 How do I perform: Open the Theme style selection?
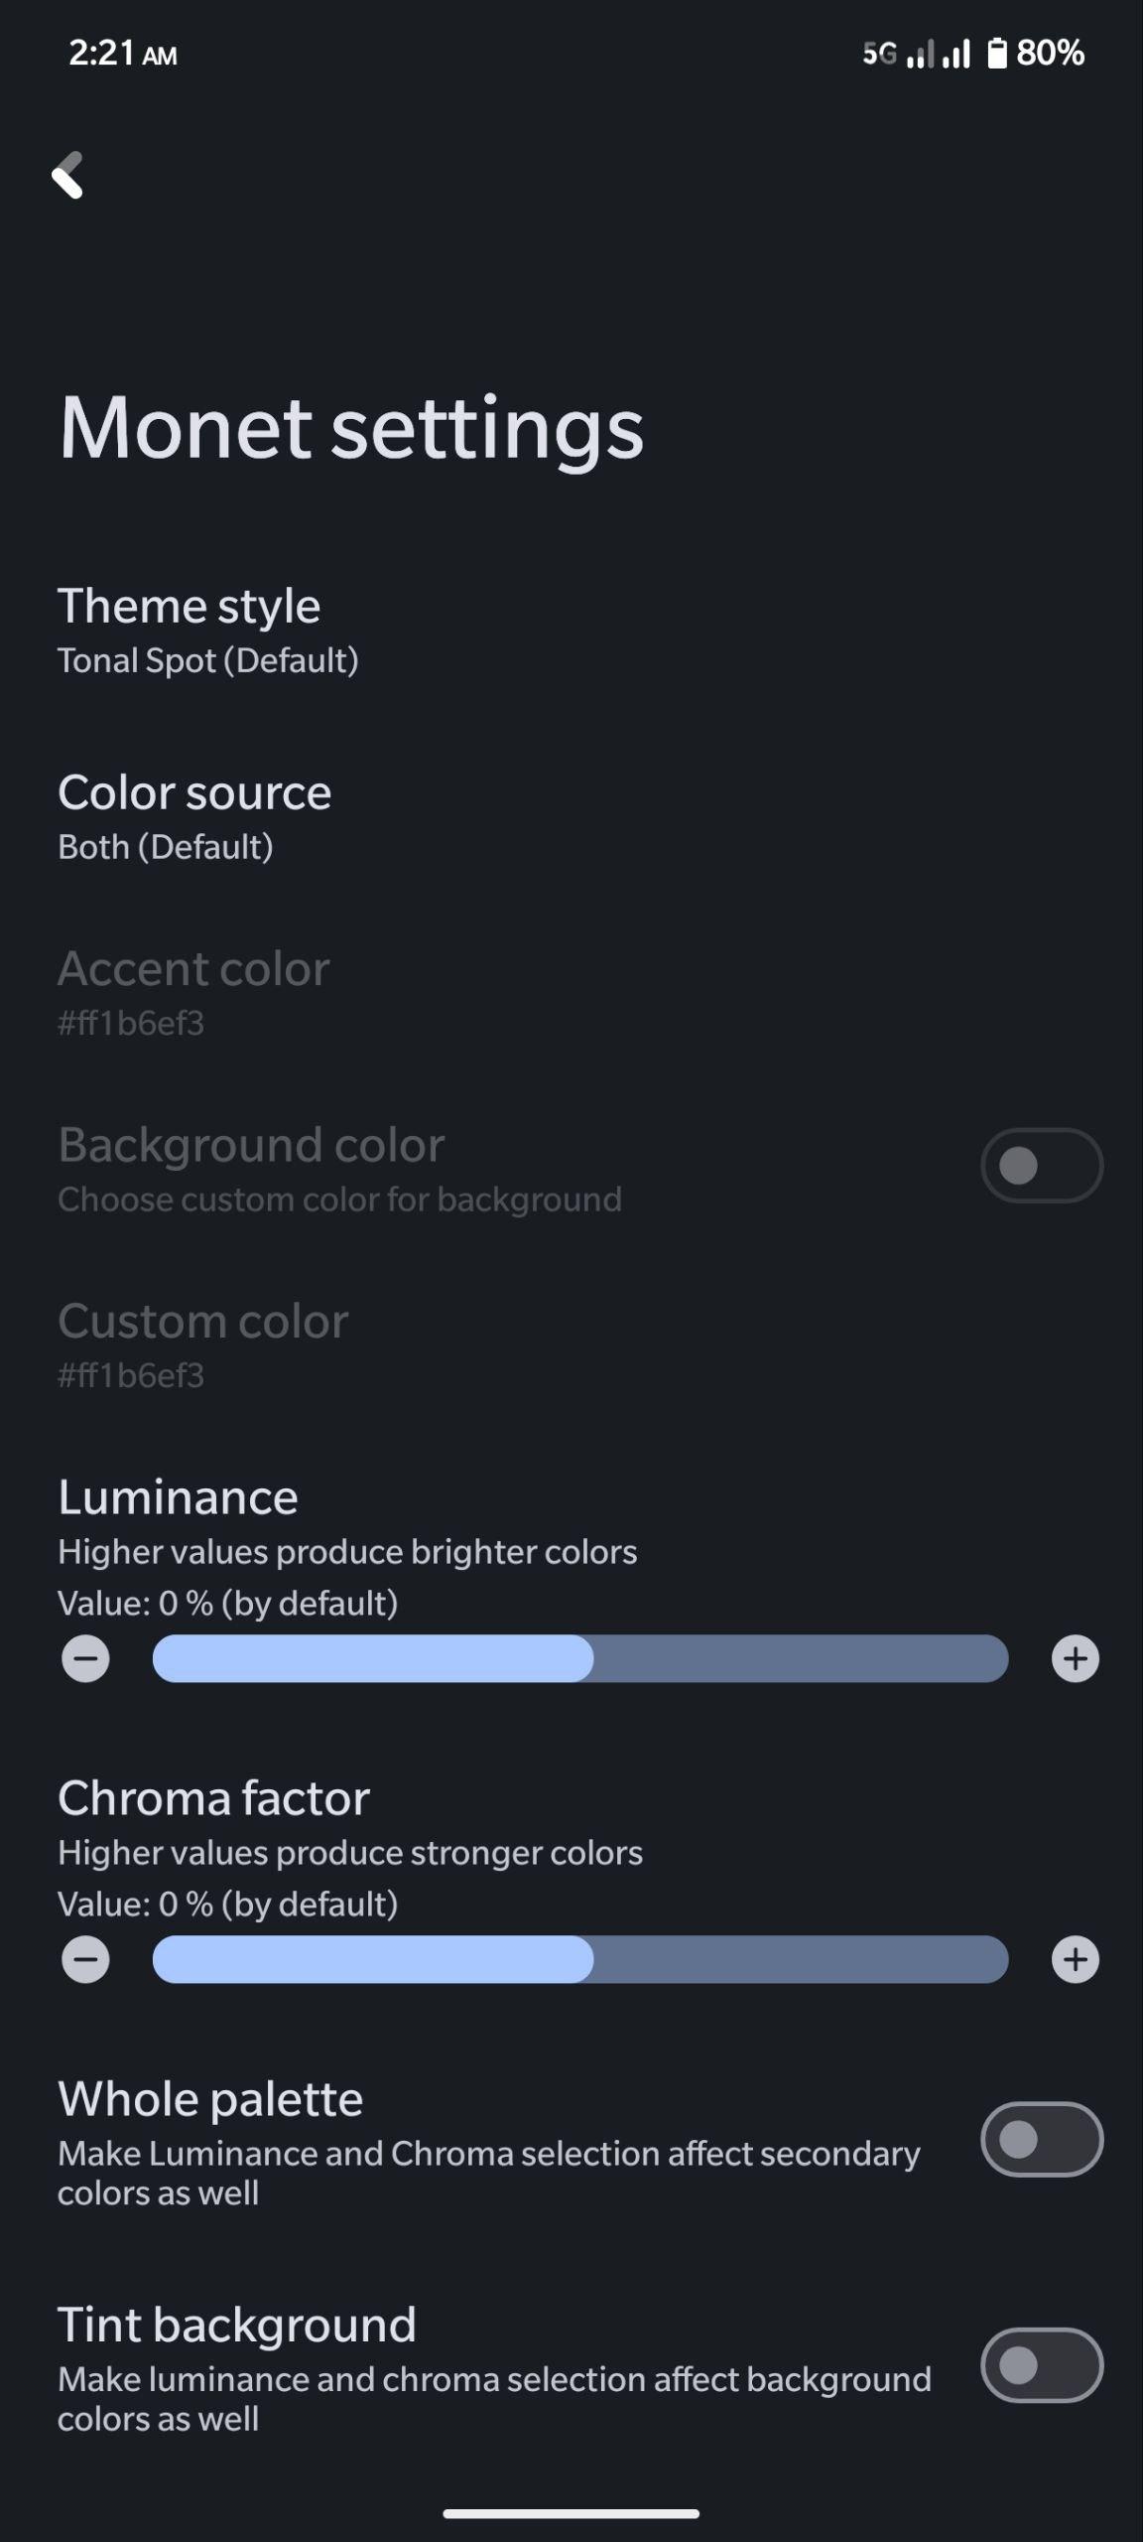(571, 631)
